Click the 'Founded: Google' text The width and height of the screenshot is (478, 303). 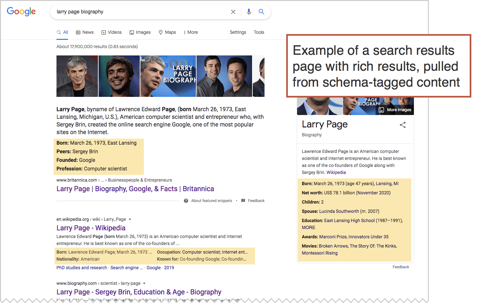[x=76, y=160]
